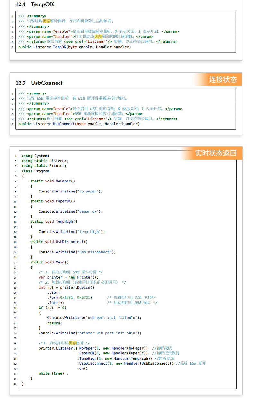
Task: Click the "设置打印机 VID, PID" comment
Action: (132, 298)
